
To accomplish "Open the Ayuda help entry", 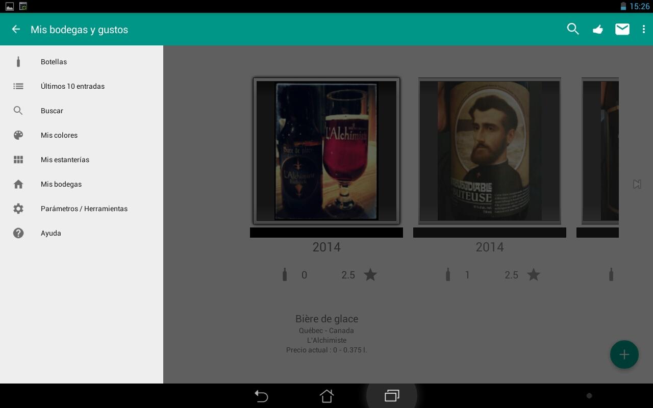I will (82, 233).
